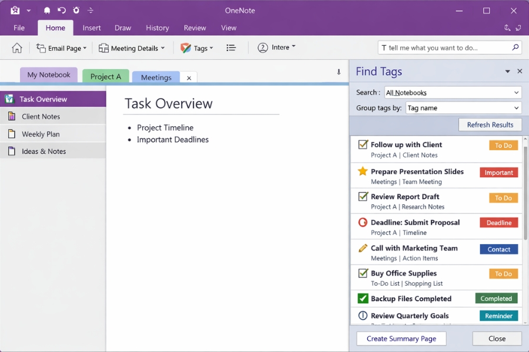
Task: Click the Refresh Results button
Action: [490, 124]
